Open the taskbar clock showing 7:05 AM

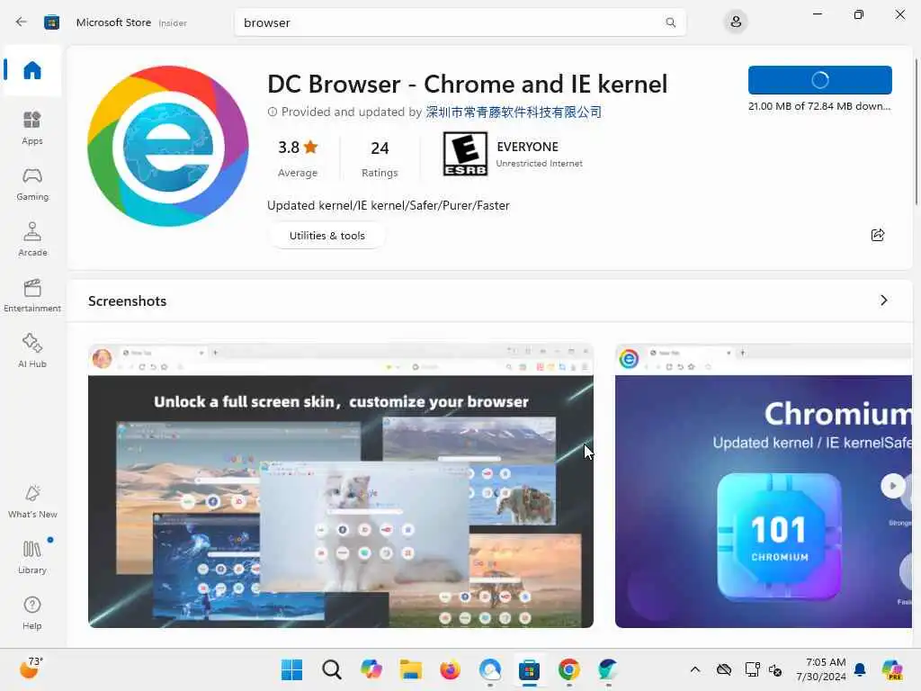click(x=820, y=669)
